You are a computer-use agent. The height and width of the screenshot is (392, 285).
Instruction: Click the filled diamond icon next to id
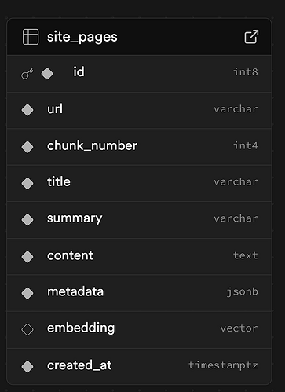pyautogui.click(x=47, y=74)
